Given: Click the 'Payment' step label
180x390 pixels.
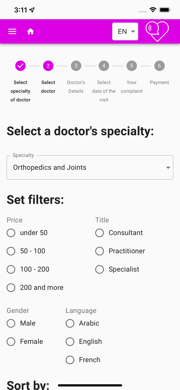Looking at the screenshot, I should [159, 82].
